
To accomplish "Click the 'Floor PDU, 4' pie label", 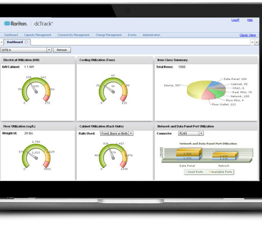I will tap(234, 100).
